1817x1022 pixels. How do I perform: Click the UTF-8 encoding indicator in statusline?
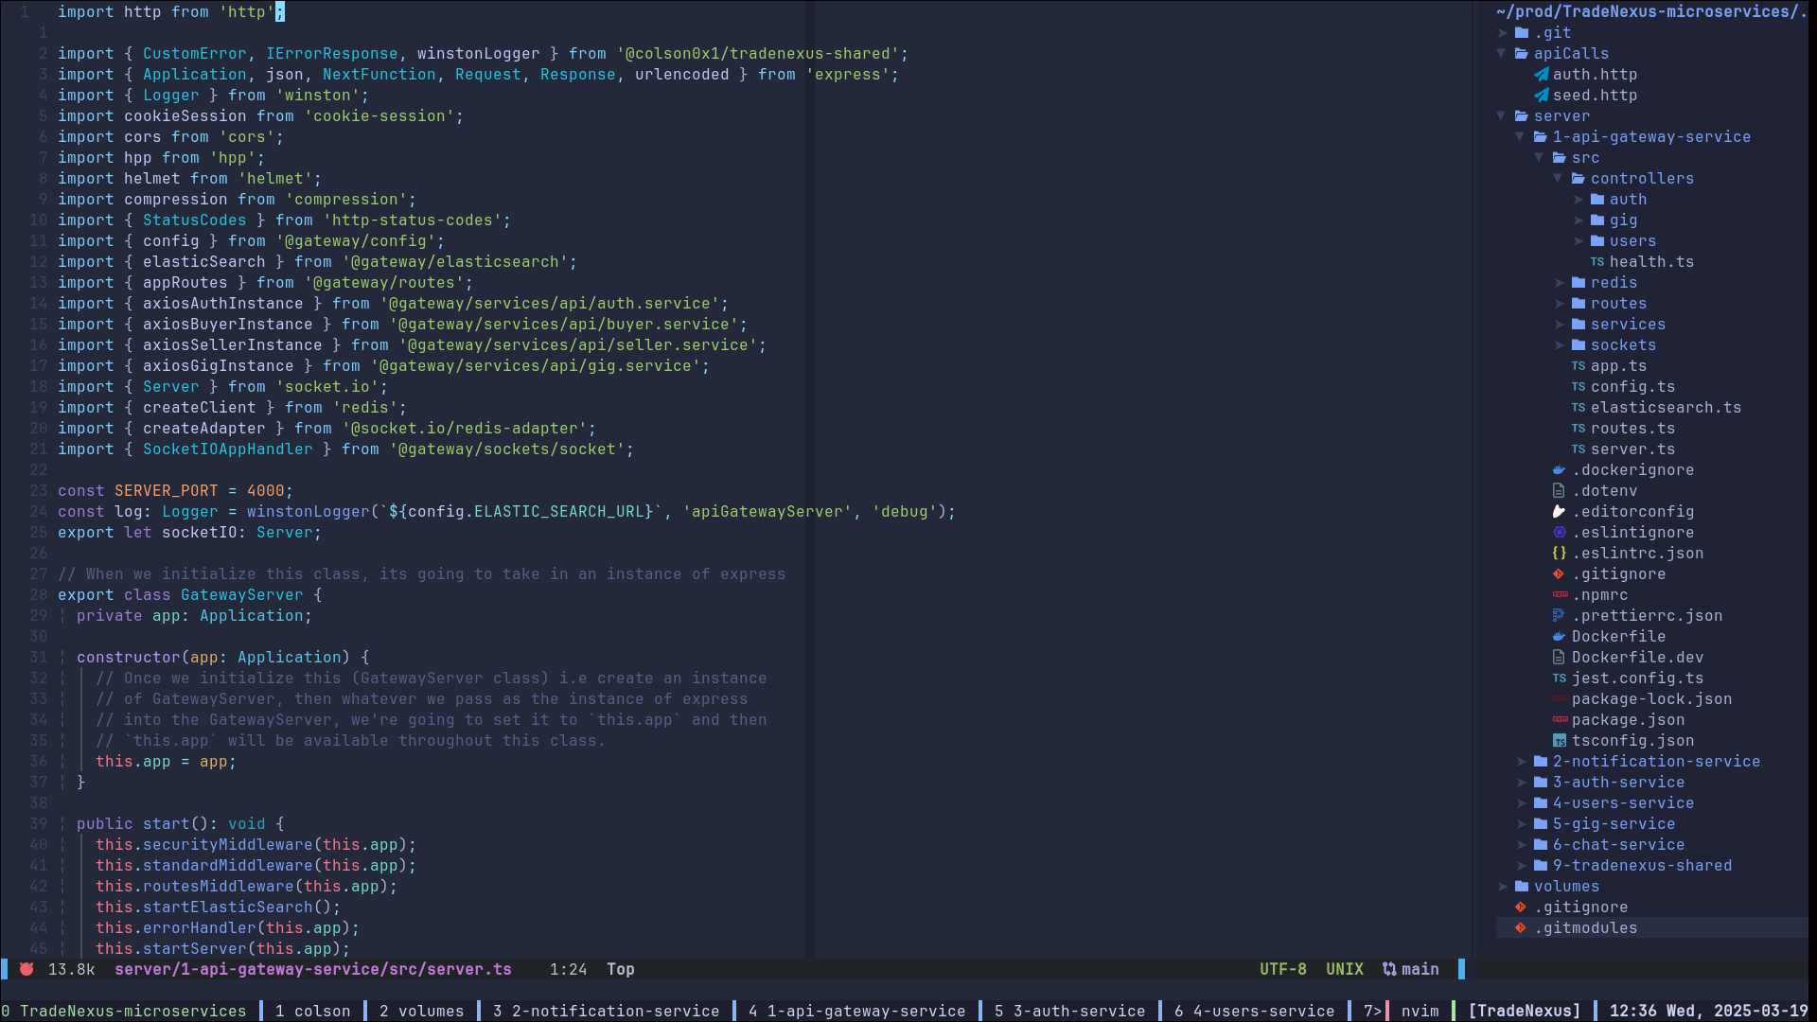click(x=1282, y=969)
